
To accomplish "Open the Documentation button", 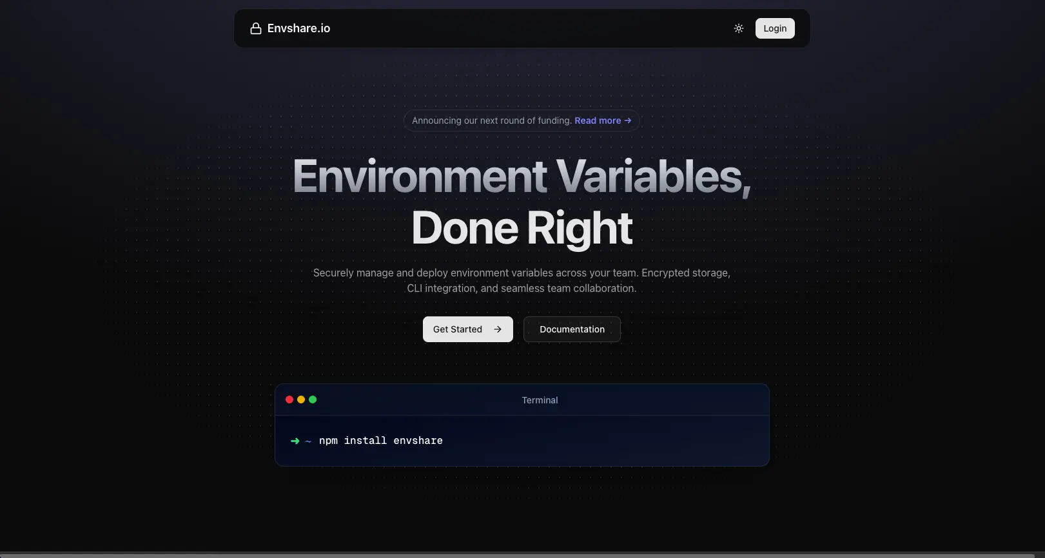I will click(572, 329).
